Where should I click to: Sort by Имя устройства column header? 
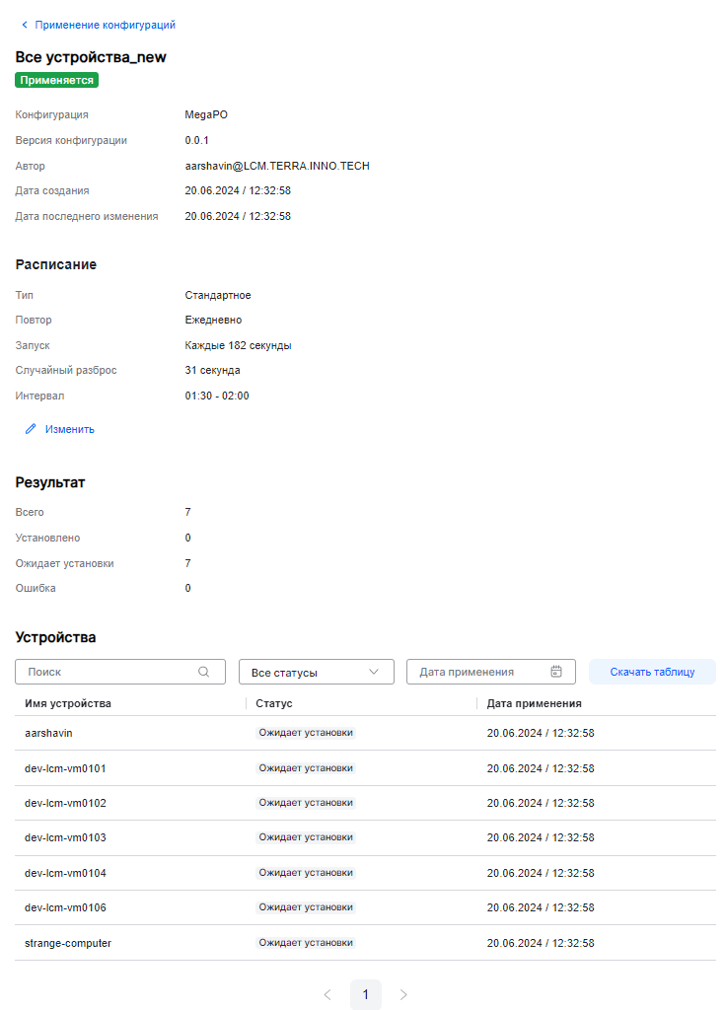pos(68,703)
